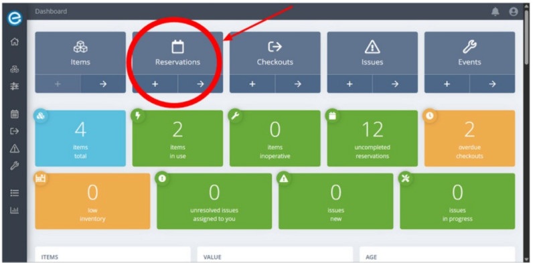
Task: Click the disabled plus under Items
Action: click(x=58, y=84)
